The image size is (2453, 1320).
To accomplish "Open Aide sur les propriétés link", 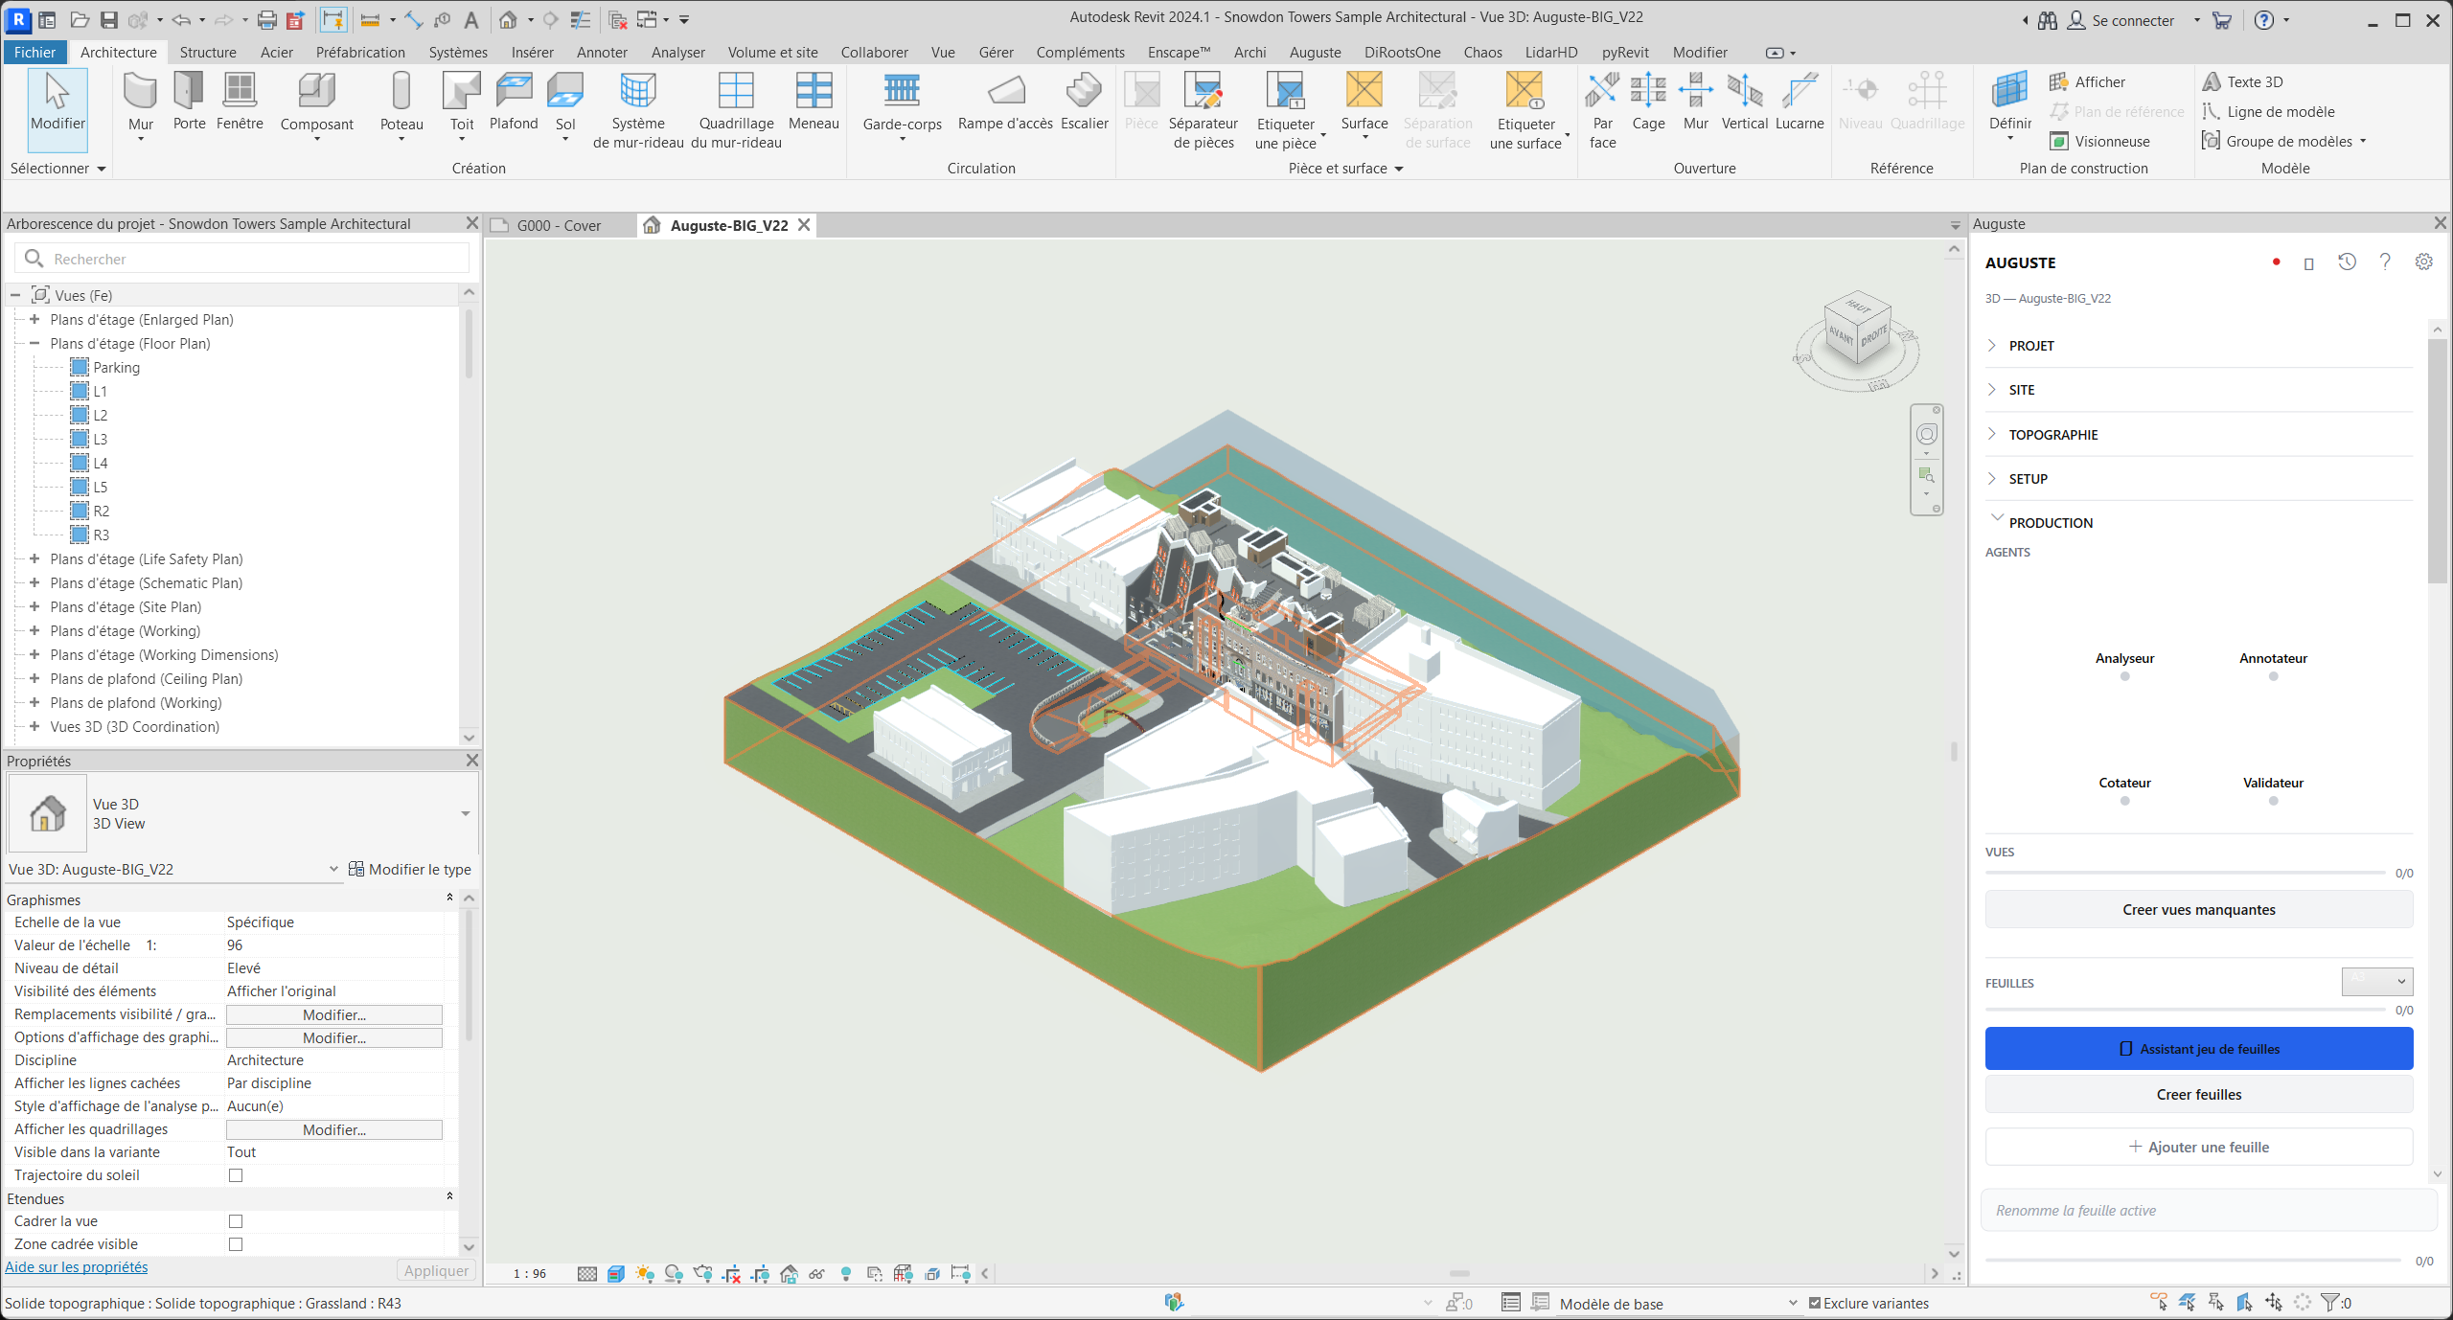I will [77, 1267].
